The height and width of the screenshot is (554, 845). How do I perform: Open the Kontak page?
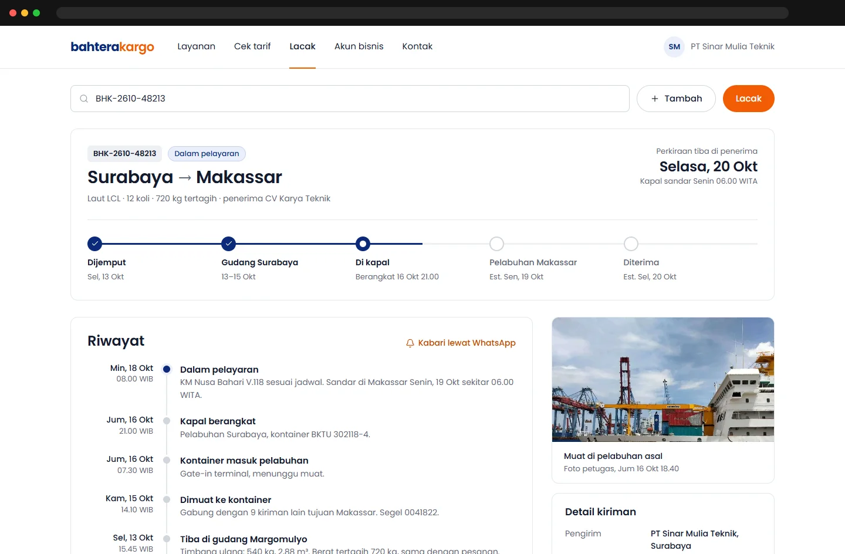tap(417, 46)
